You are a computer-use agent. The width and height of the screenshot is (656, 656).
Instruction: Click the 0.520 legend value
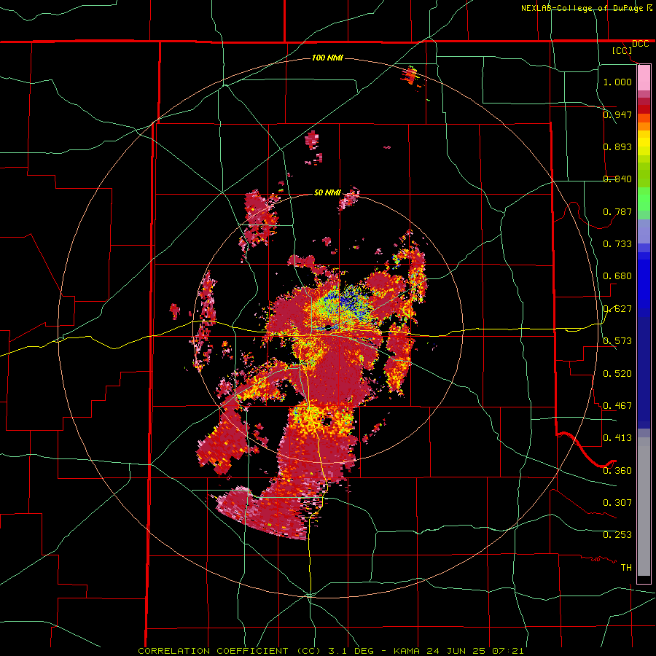(x=617, y=373)
